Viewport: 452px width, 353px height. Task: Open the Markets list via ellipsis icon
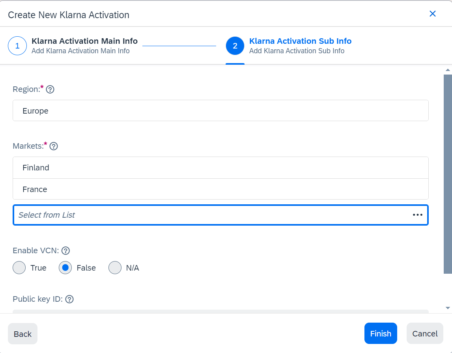(417, 215)
